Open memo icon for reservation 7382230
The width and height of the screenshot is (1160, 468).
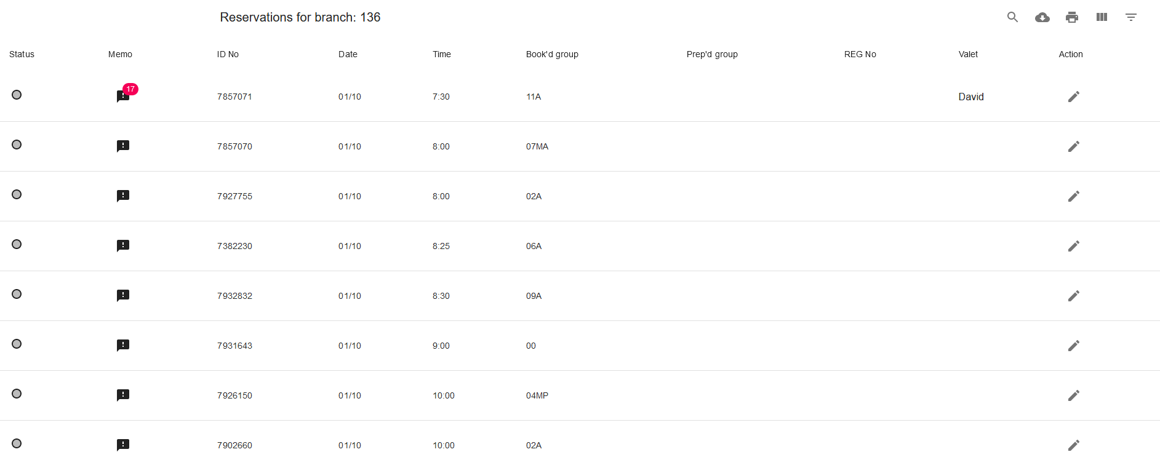123,246
